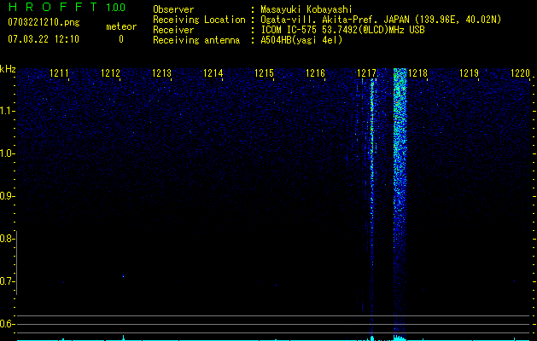Click the 1217 time marker

pos(366,73)
